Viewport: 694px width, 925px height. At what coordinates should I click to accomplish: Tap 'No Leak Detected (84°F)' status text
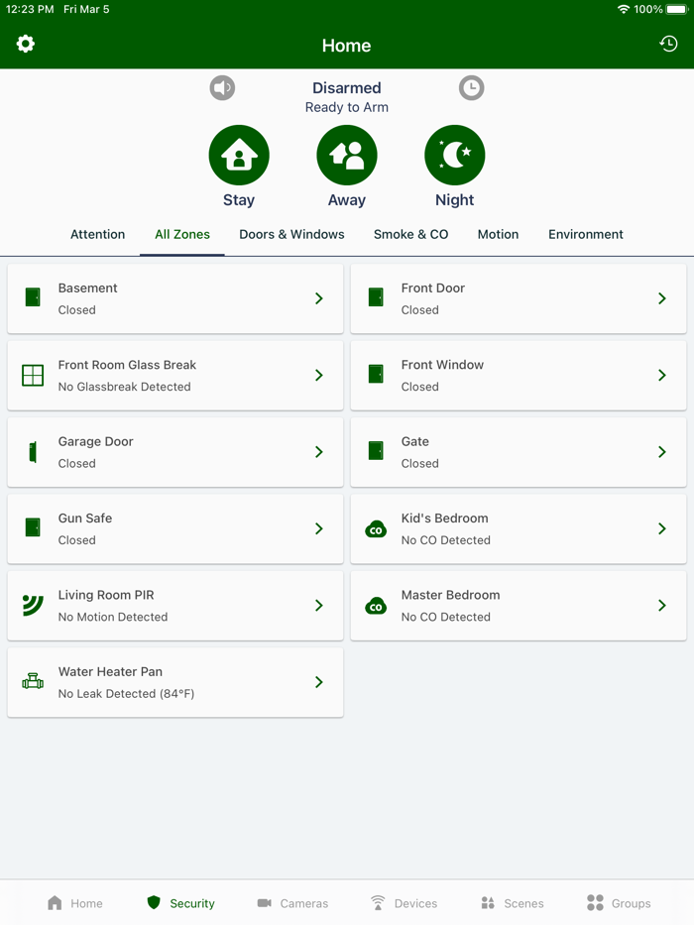(126, 693)
